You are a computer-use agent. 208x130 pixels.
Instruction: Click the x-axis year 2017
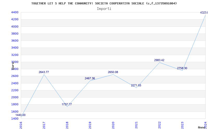tap(44, 125)
